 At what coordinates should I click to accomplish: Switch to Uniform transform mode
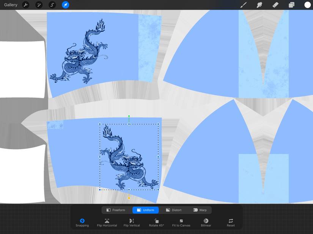coord(146,210)
